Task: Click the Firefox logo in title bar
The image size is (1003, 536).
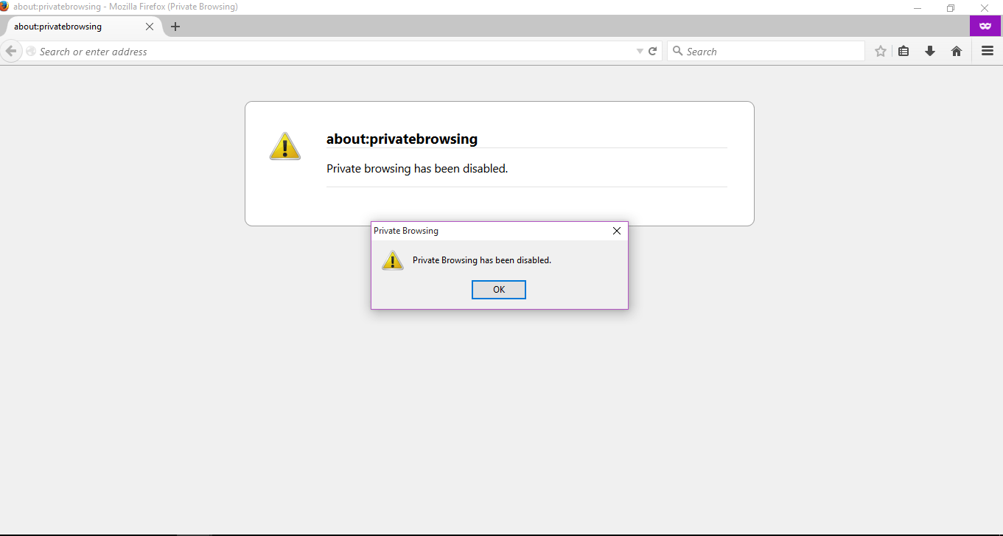Action: pyautogui.click(x=4, y=7)
